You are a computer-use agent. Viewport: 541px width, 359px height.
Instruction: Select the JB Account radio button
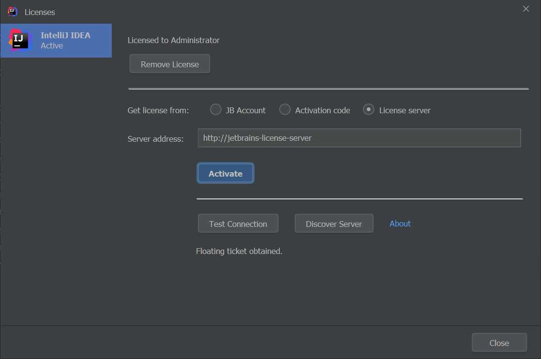tap(216, 110)
